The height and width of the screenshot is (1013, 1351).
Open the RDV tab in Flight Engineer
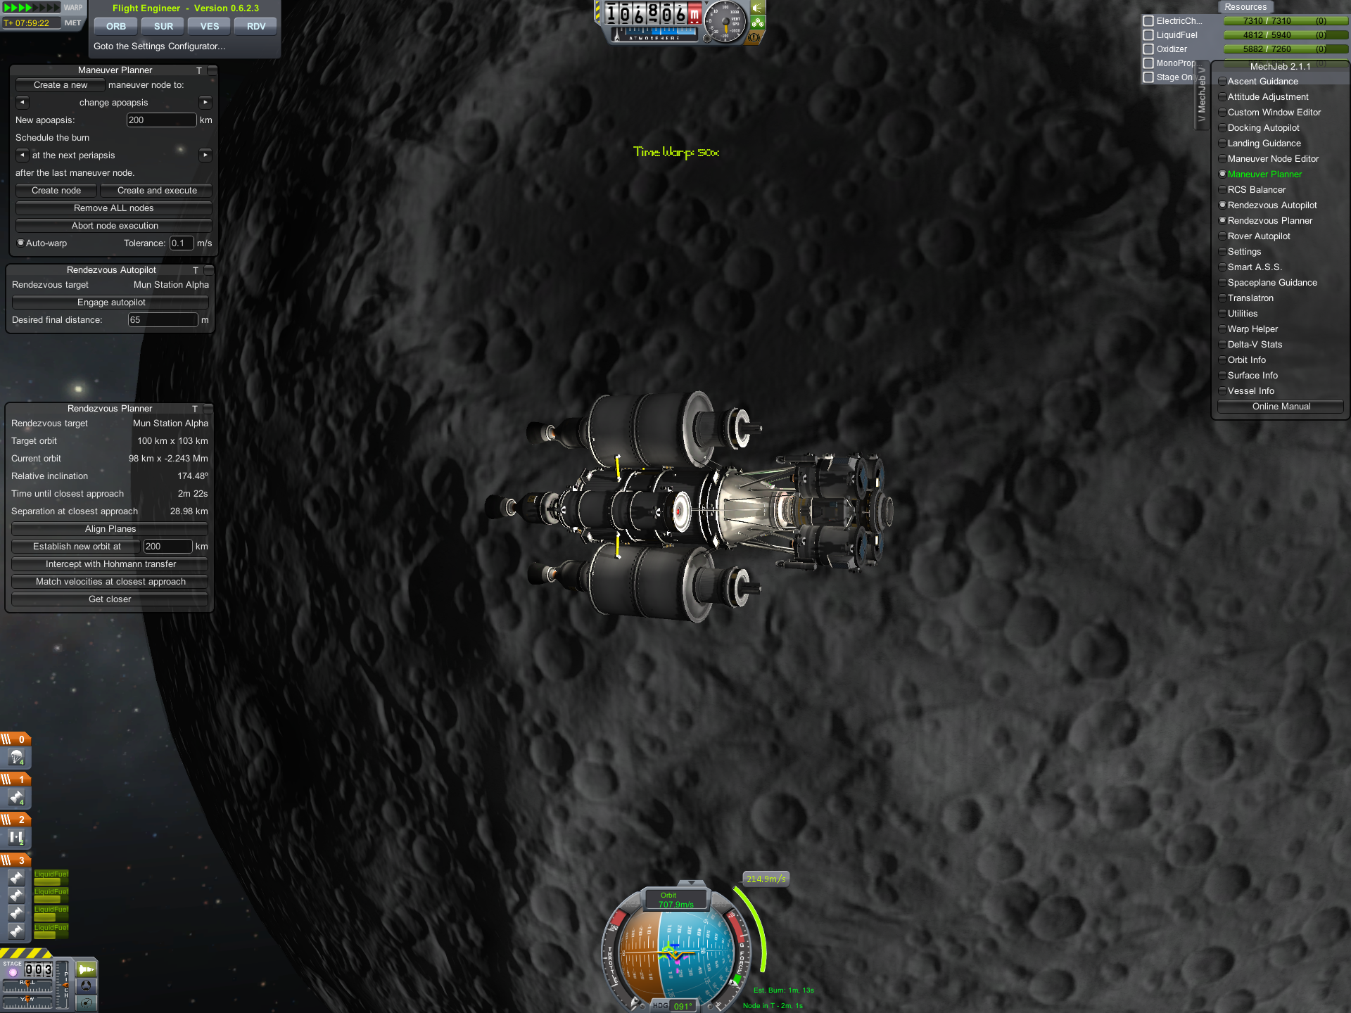(x=256, y=27)
